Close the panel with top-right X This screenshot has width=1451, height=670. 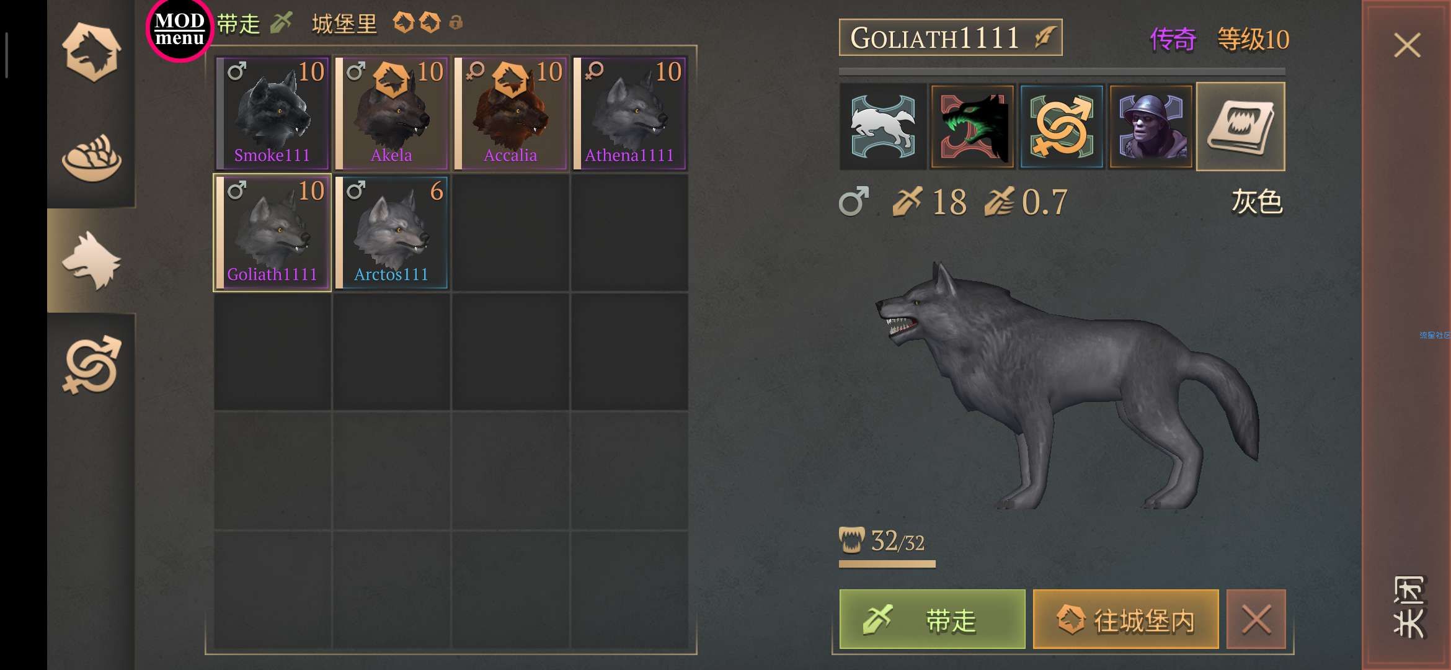click(x=1407, y=45)
